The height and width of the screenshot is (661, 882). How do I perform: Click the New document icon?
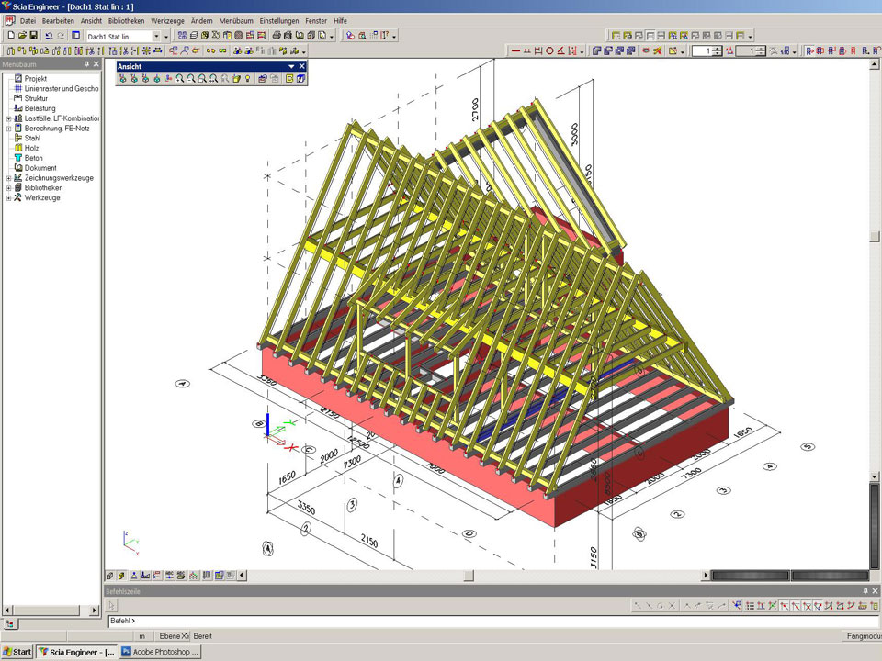tap(9, 36)
